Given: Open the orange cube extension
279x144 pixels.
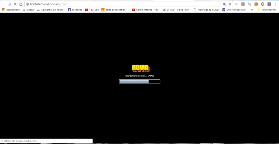Looking at the screenshot, I should click(x=256, y=4).
